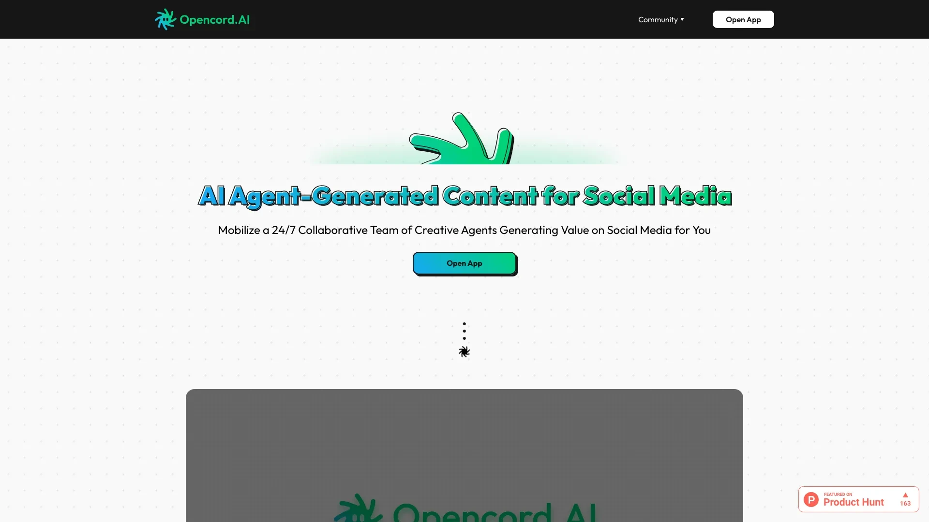The width and height of the screenshot is (929, 522).
Task: Click the small decorative burst icon below dots
Action: [464, 351]
